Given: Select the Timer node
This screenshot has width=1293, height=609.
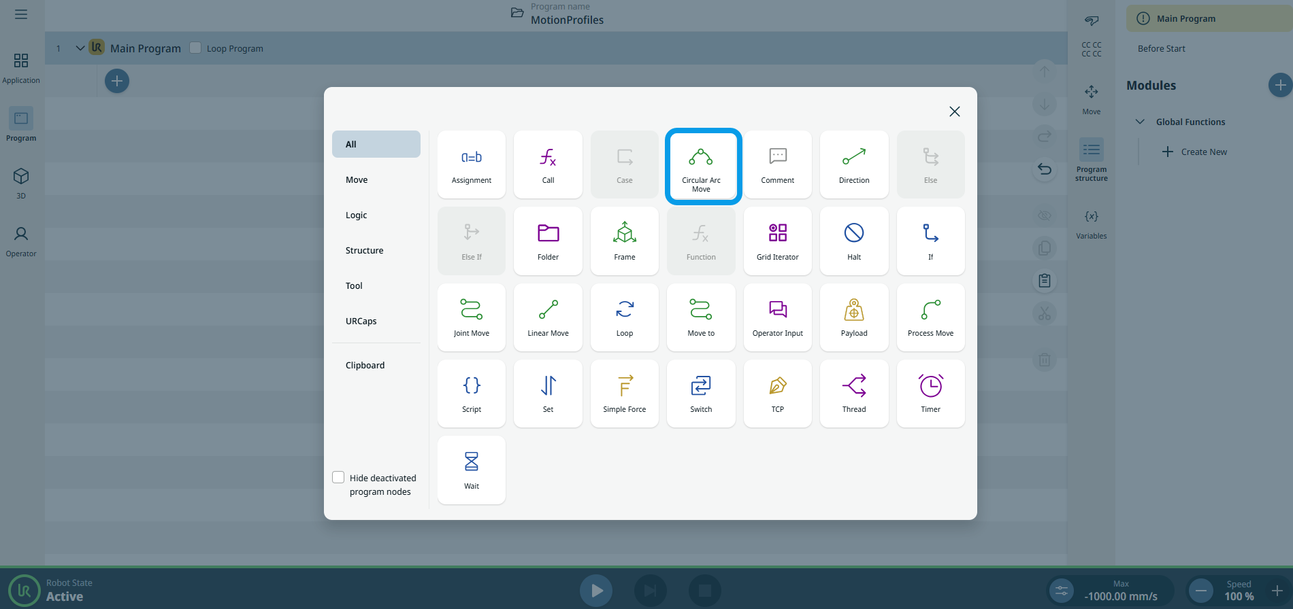Looking at the screenshot, I should [930, 393].
